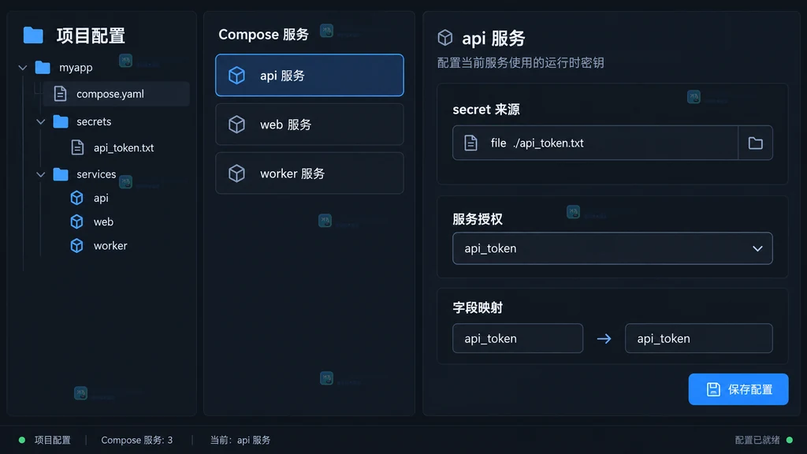807x454 pixels.
Task: Click the 字段映射 section label
Action: tap(478, 308)
